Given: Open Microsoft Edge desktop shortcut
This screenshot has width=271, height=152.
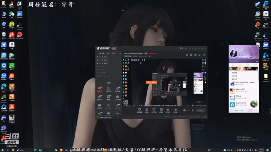Looking at the screenshot, I should pyautogui.click(x=4, y=88).
